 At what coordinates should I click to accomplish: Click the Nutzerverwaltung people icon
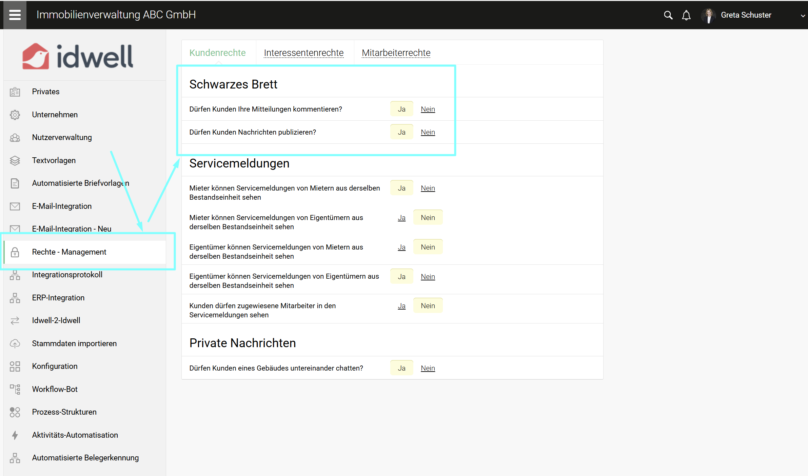(15, 138)
